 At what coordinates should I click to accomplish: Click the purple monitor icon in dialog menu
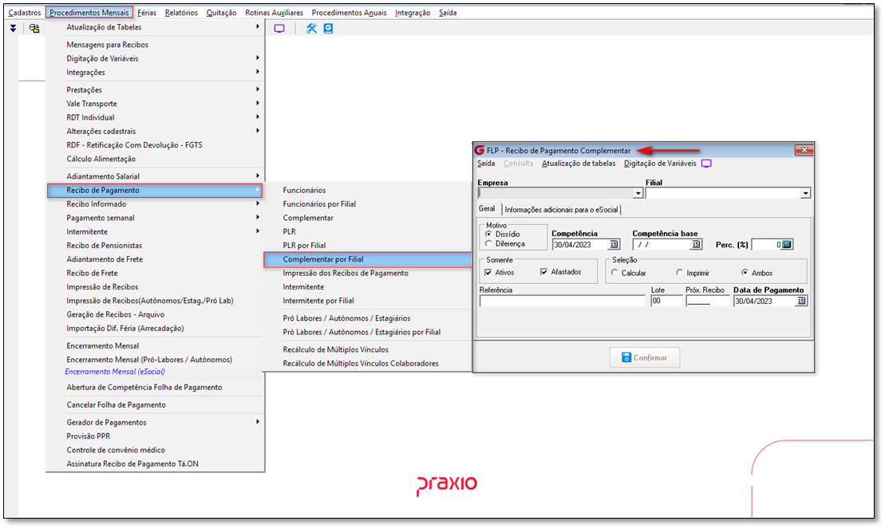point(706,164)
